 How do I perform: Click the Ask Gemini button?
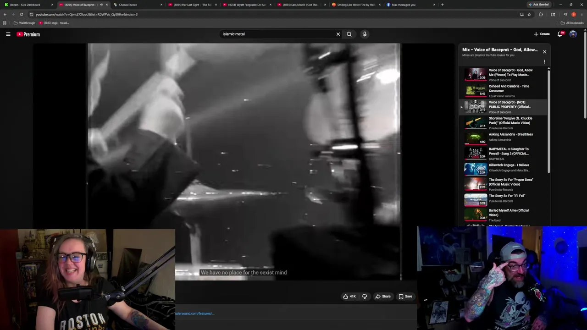click(538, 5)
